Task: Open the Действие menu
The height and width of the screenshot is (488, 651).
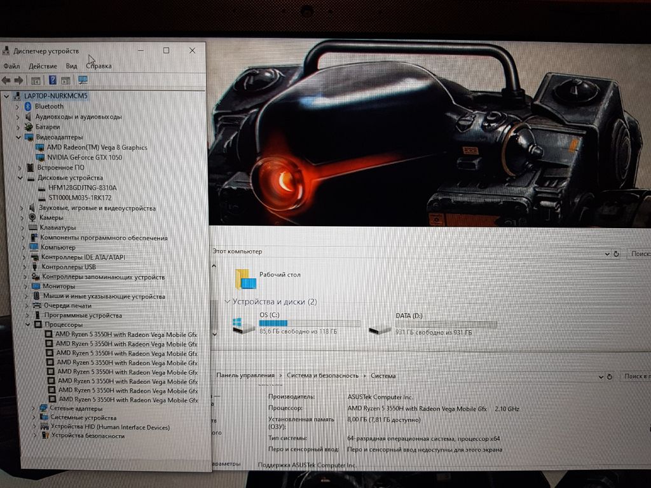Action: [43, 66]
